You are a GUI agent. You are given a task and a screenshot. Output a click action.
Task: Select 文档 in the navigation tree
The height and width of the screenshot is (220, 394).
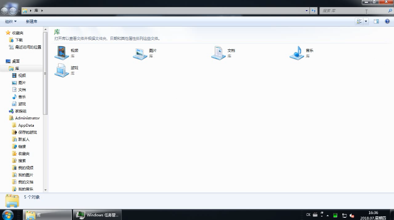19,90
